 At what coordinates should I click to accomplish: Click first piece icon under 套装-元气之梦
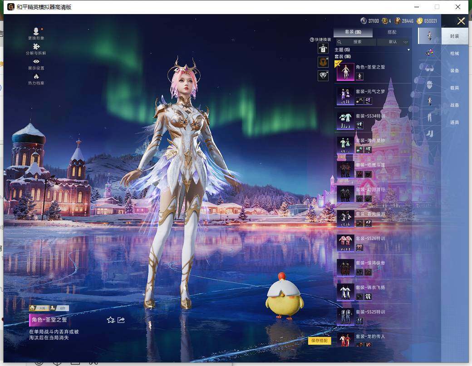pyautogui.click(x=359, y=101)
